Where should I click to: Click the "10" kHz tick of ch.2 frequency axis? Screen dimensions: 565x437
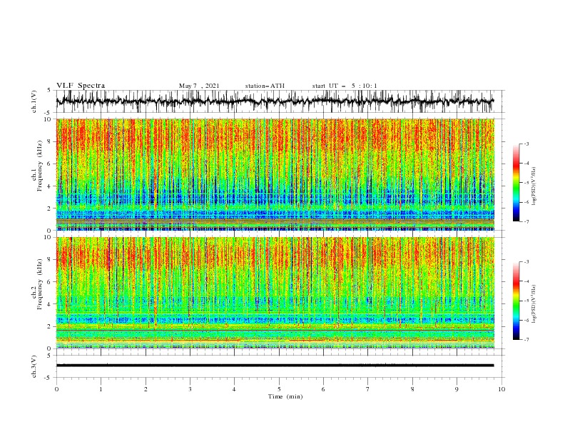(x=49, y=237)
